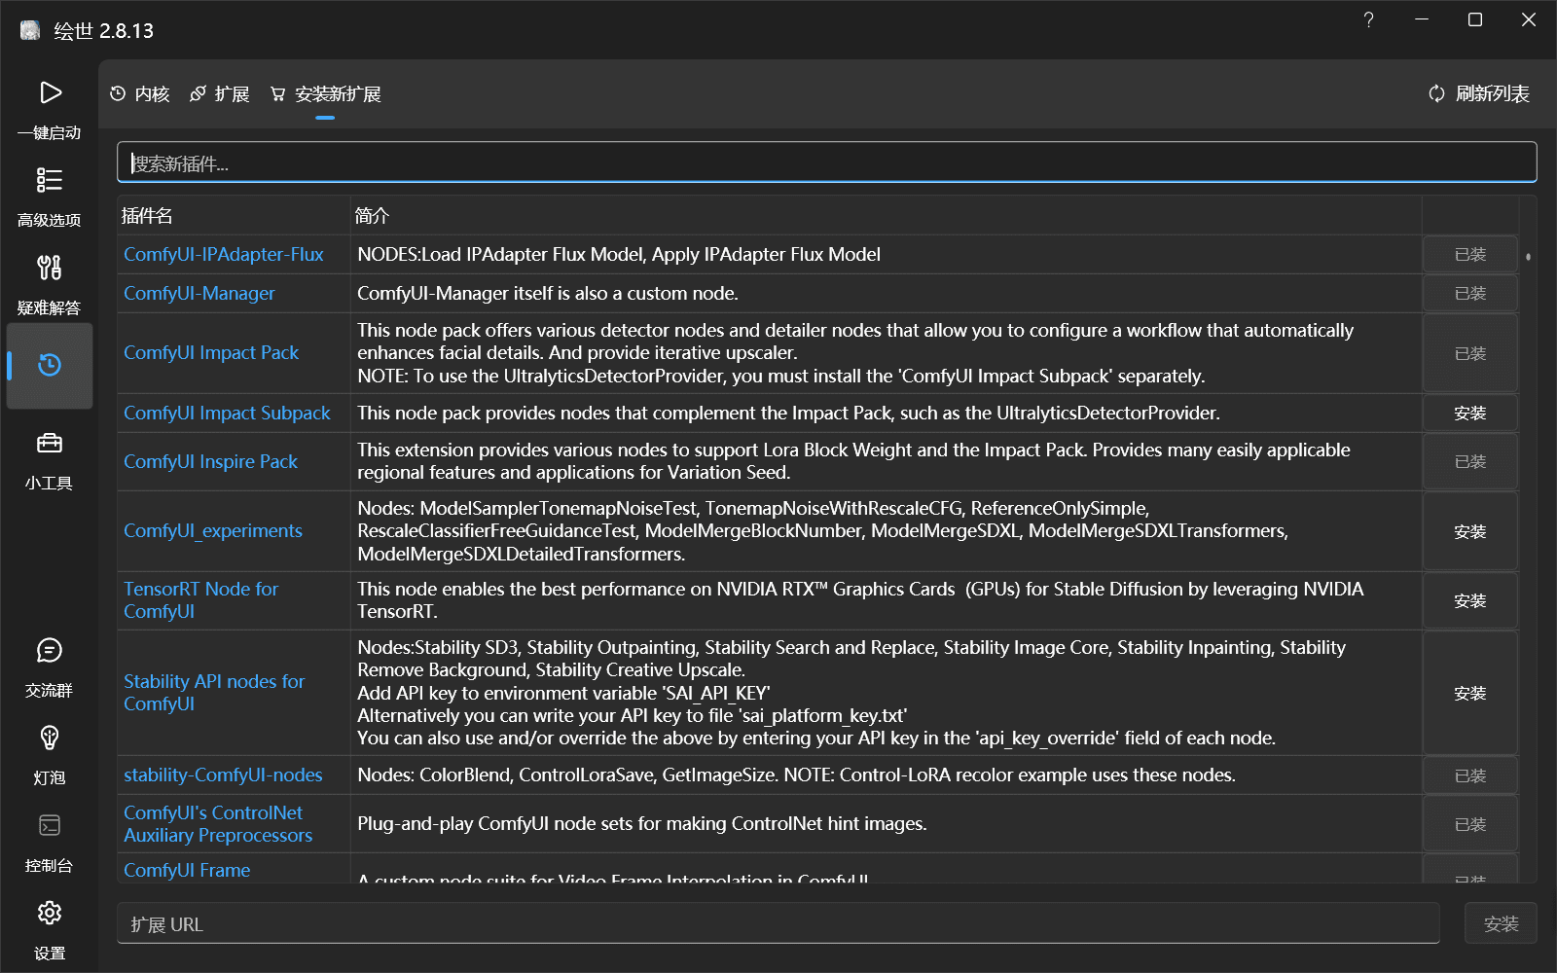Screen dimensions: 1557x973
Task: Open ComfyUI Inspire Pack link
Action: point(210,461)
